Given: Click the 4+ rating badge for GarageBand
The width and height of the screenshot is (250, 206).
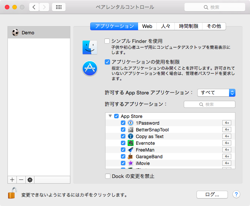Looking at the screenshot, I should [x=227, y=156].
